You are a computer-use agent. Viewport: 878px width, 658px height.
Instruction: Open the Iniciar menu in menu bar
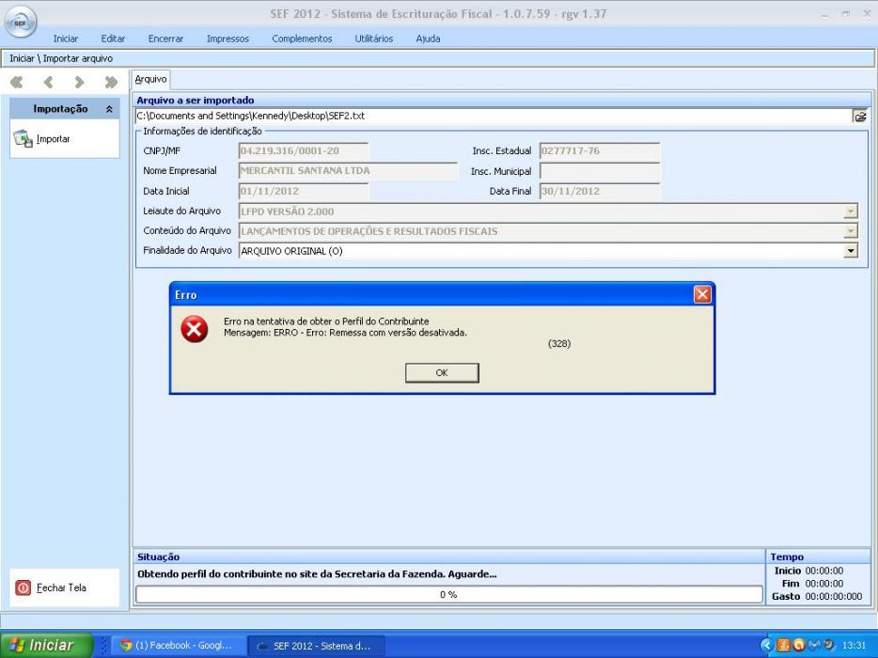pyautogui.click(x=66, y=39)
